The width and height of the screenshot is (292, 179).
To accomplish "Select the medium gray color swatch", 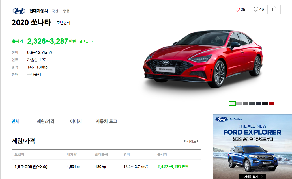I will point(245,104).
